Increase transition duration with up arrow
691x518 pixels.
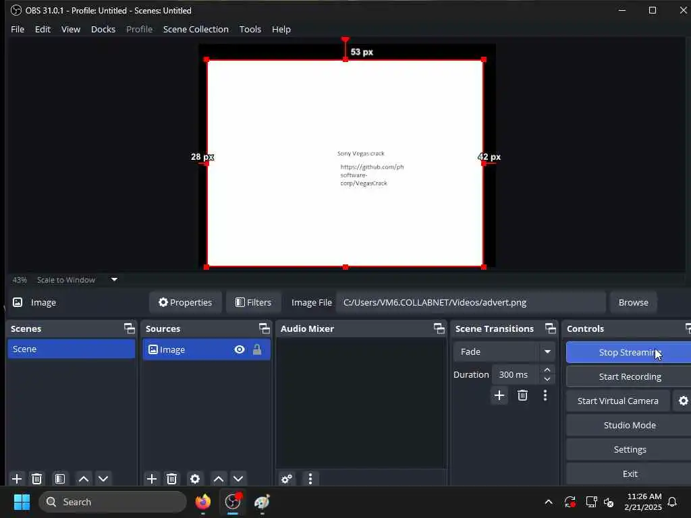click(x=547, y=370)
